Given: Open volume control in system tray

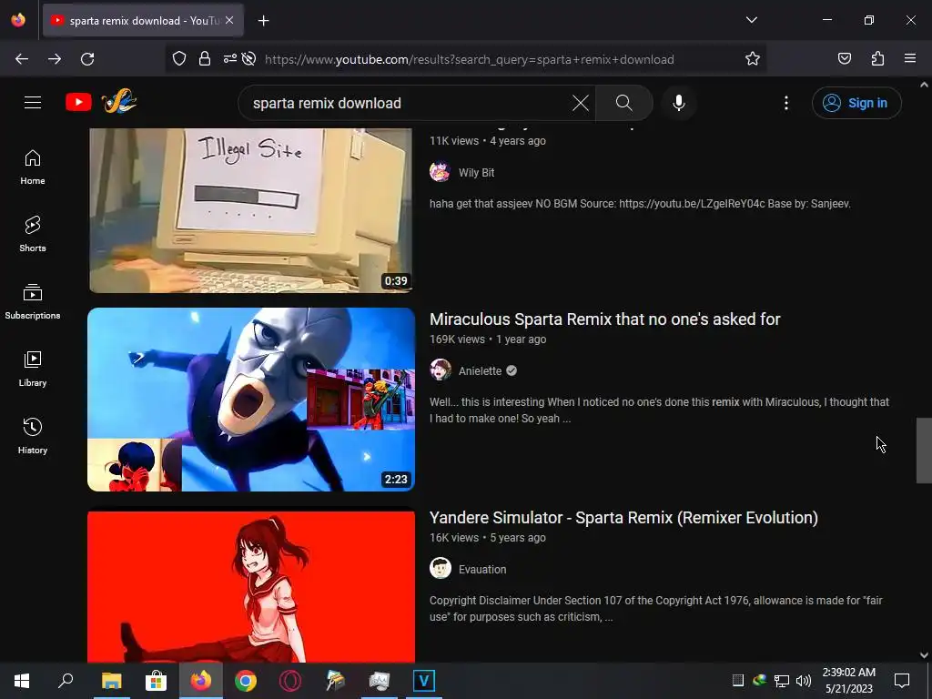Looking at the screenshot, I should (x=803, y=681).
